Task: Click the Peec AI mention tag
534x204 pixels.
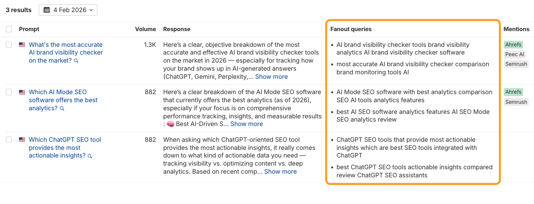Action: coord(515,55)
